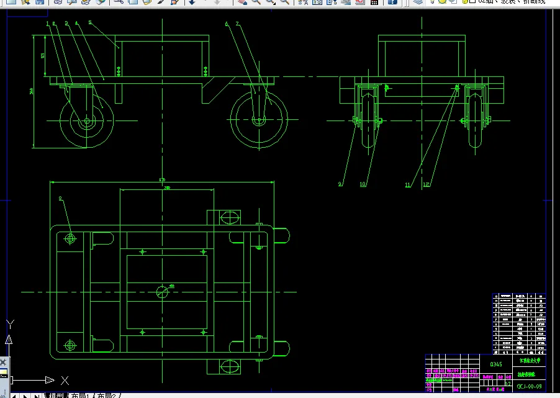Image resolution: width=560 pixels, height=398 pixels.
Task: Switch to the 模型 model tab
Action: [56, 396]
